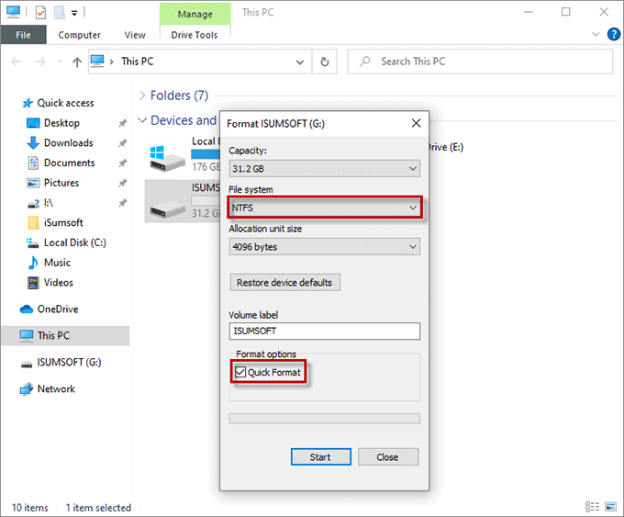Click the Properties quick access toolbar icon
Viewport: 624px width, 517px height.
(x=40, y=13)
